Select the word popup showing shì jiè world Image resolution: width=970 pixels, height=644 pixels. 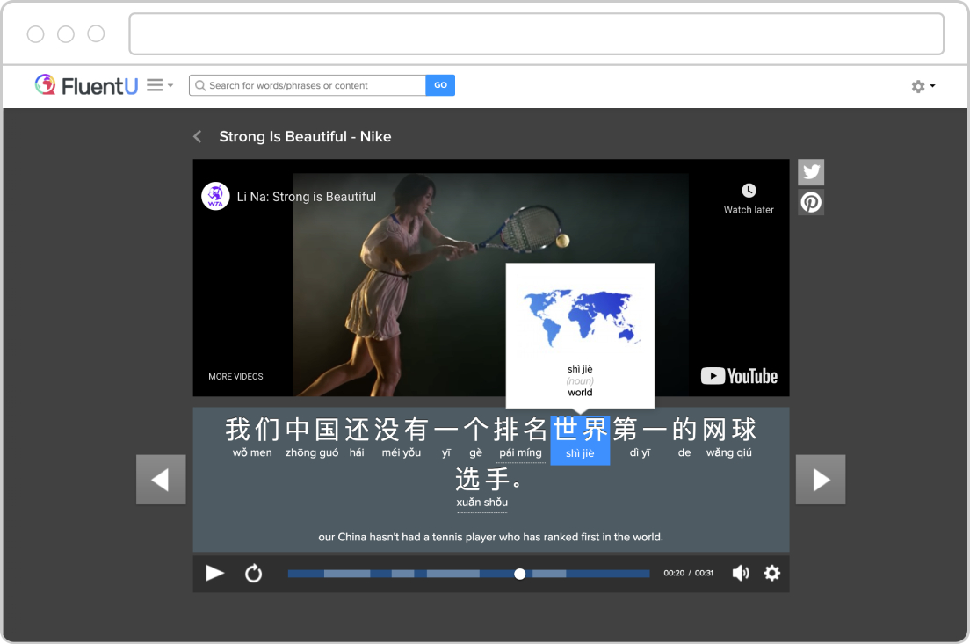580,336
